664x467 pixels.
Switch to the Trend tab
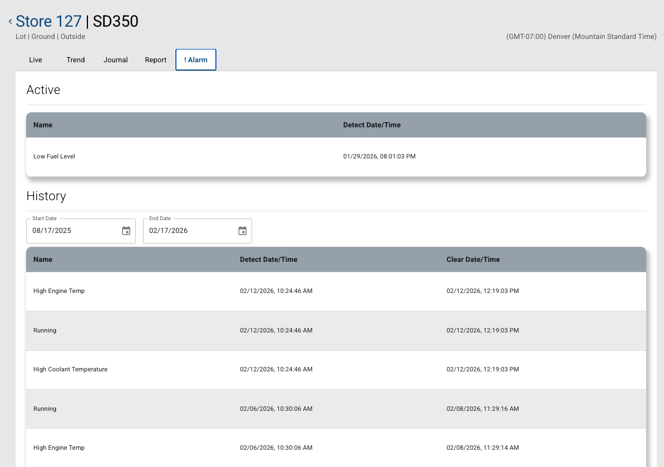[76, 60]
